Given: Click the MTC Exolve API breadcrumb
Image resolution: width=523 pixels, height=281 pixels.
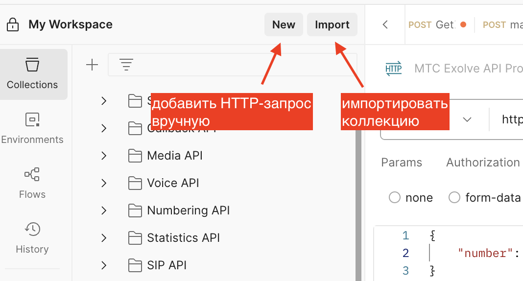Looking at the screenshot, I should coord(468,69).
